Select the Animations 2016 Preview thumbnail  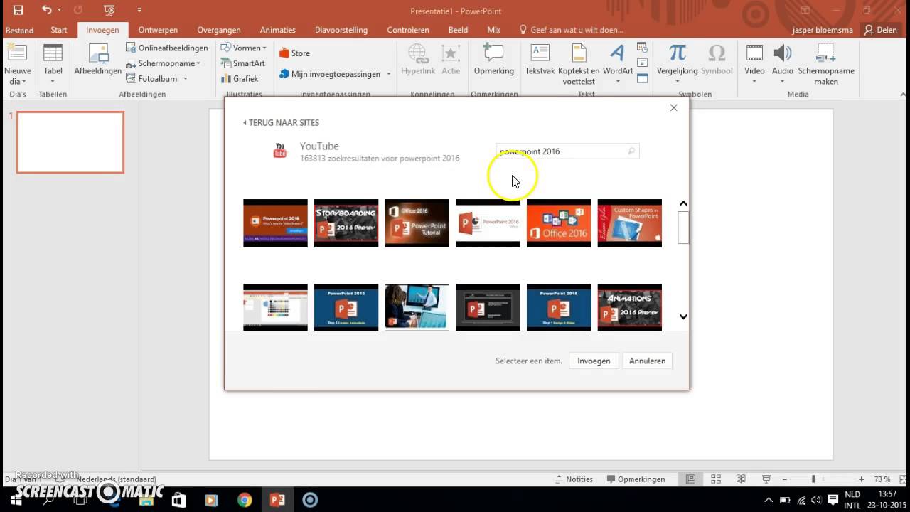(x=630, y=307)
